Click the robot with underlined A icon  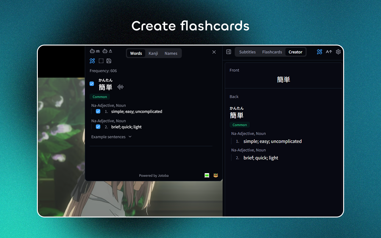tap(107, 51)
